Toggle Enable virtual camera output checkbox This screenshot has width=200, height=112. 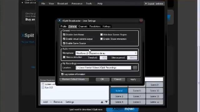coord(64,39)
